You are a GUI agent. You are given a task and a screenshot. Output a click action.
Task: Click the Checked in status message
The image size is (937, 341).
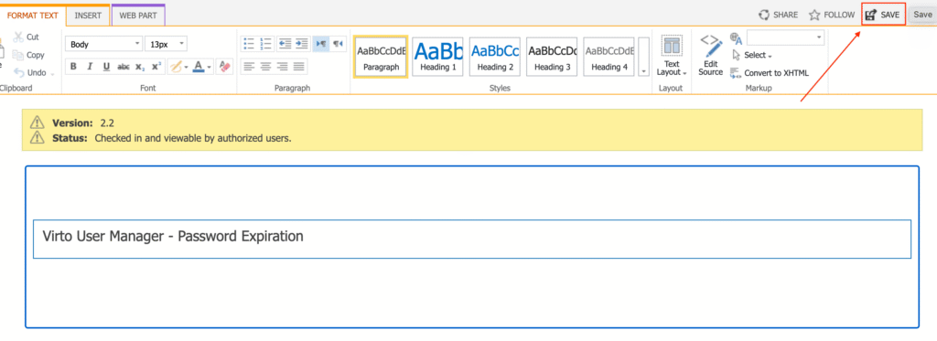coord(193,138)
